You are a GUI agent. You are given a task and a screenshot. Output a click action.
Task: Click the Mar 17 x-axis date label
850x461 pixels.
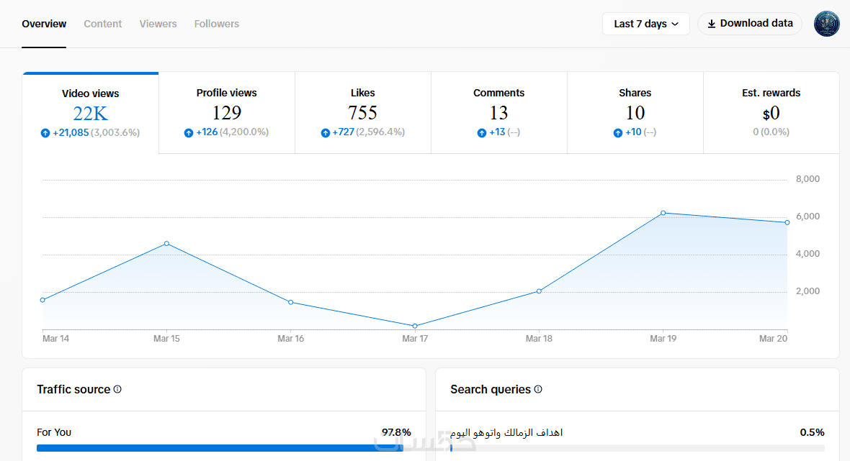(415, 339)
